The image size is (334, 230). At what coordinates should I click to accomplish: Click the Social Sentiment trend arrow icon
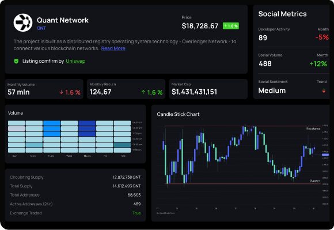click(x=324, y=91)
